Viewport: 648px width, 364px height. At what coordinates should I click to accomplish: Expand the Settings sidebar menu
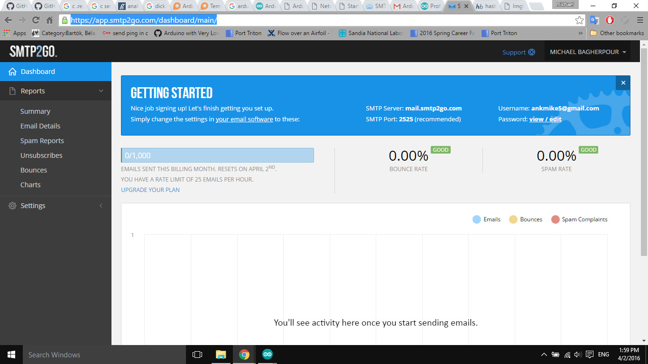pyautogui.click(x=56, y=206)
